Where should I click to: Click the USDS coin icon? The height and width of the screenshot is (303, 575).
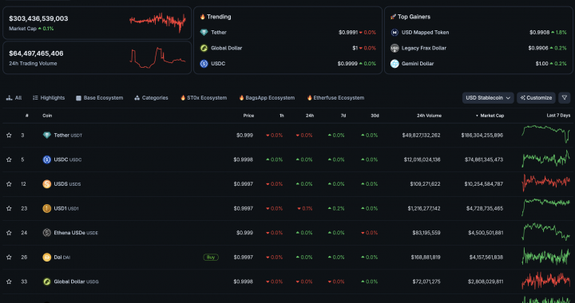[x=46, y=184]
